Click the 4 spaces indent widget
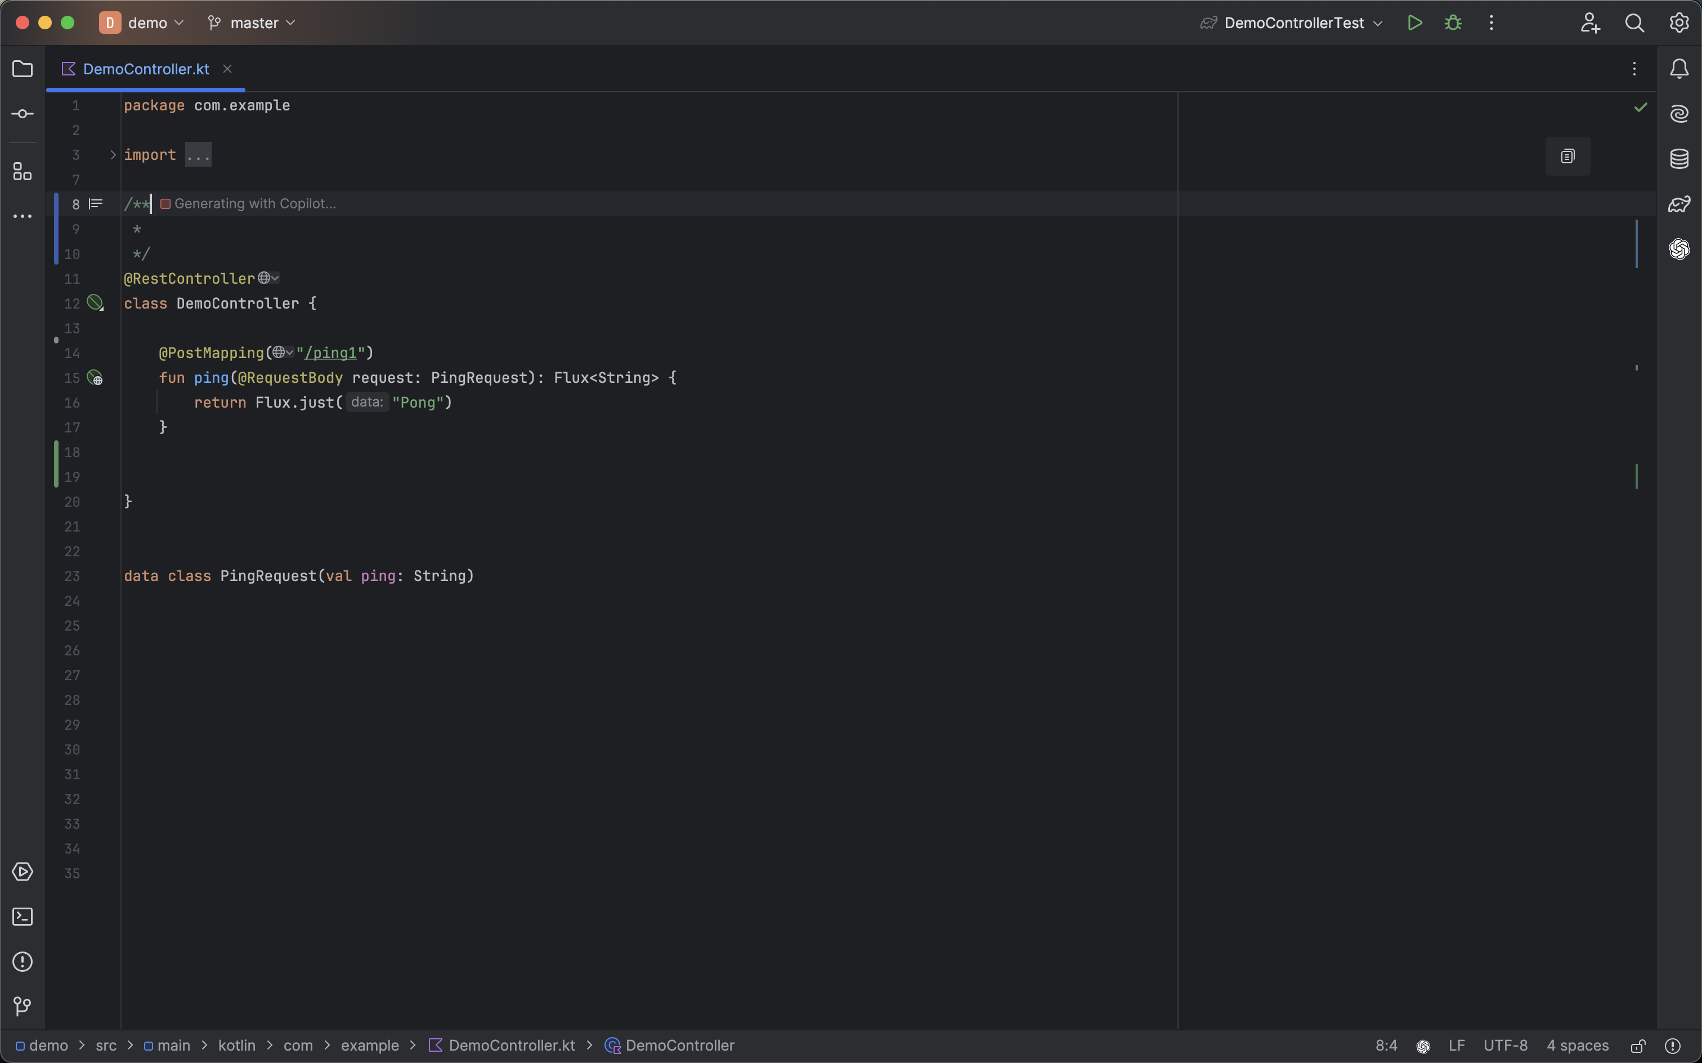 click(x=1578, y=1046)
